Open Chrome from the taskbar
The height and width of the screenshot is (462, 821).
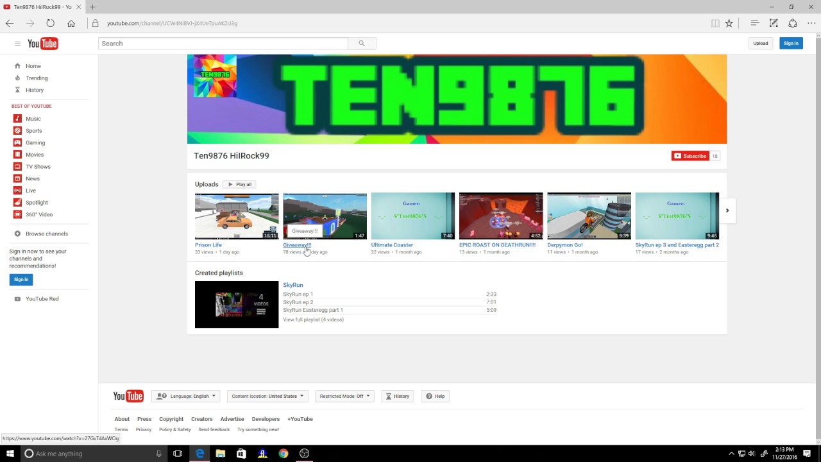(x=284, y=454)
